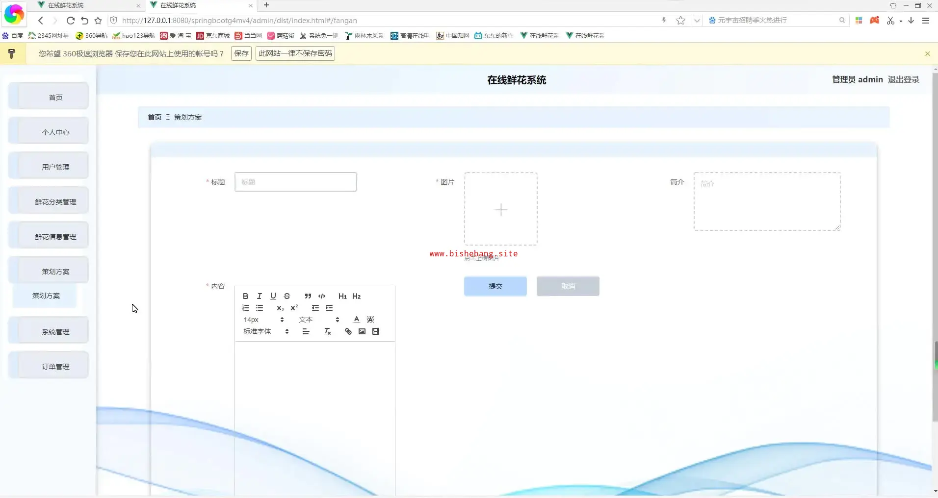Apply Heading 1 style
Viewport: 938px width, 498px height.
(x=342, y=296)
